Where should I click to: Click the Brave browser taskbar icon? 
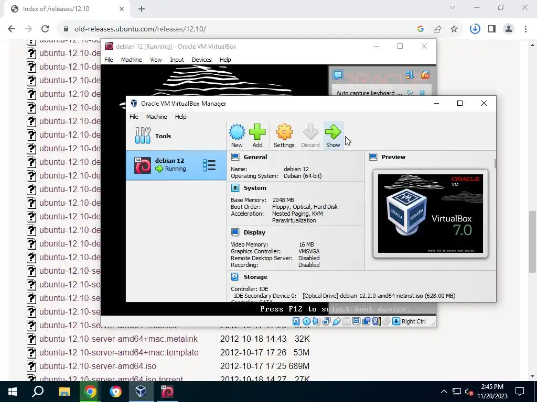[x=116, y=392]
